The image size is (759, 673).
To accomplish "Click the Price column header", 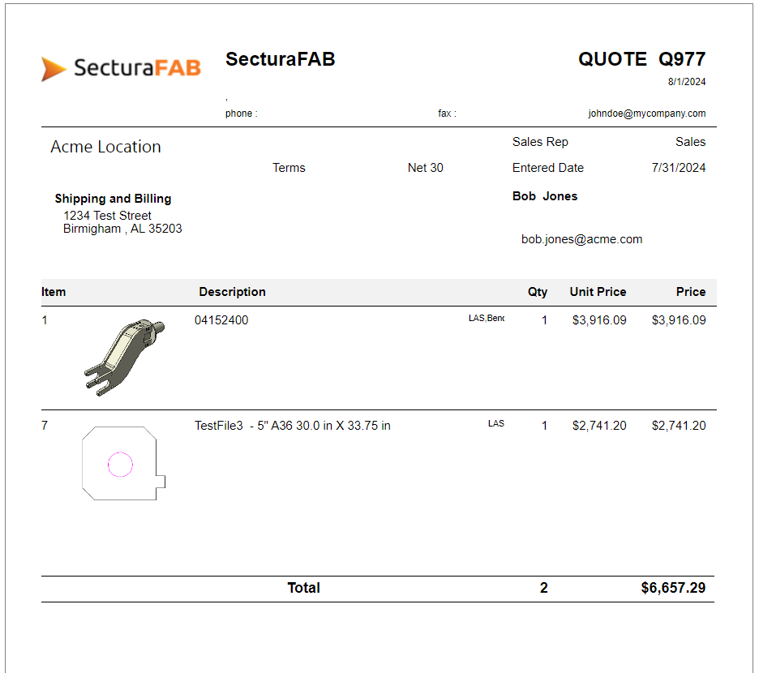I will (691, 292).
